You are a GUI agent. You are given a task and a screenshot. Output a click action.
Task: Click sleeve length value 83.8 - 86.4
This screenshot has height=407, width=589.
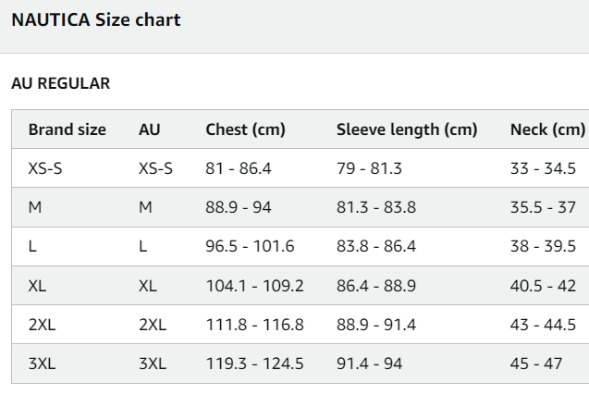pos(375,246)
